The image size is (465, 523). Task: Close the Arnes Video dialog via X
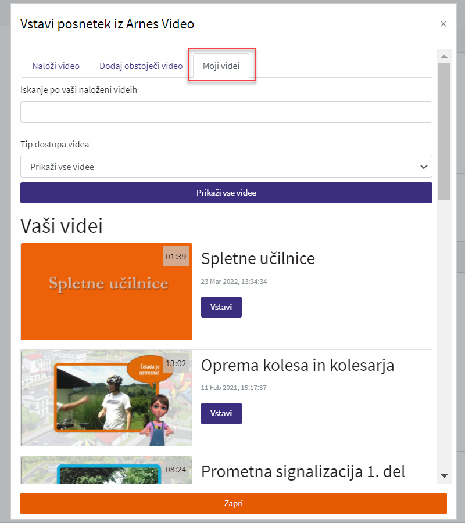point(443,24)
